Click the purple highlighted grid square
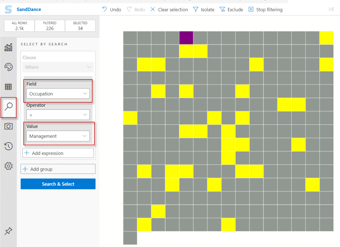Image resolution: width=340 pixels, height=247 pixels. point(186,38)
